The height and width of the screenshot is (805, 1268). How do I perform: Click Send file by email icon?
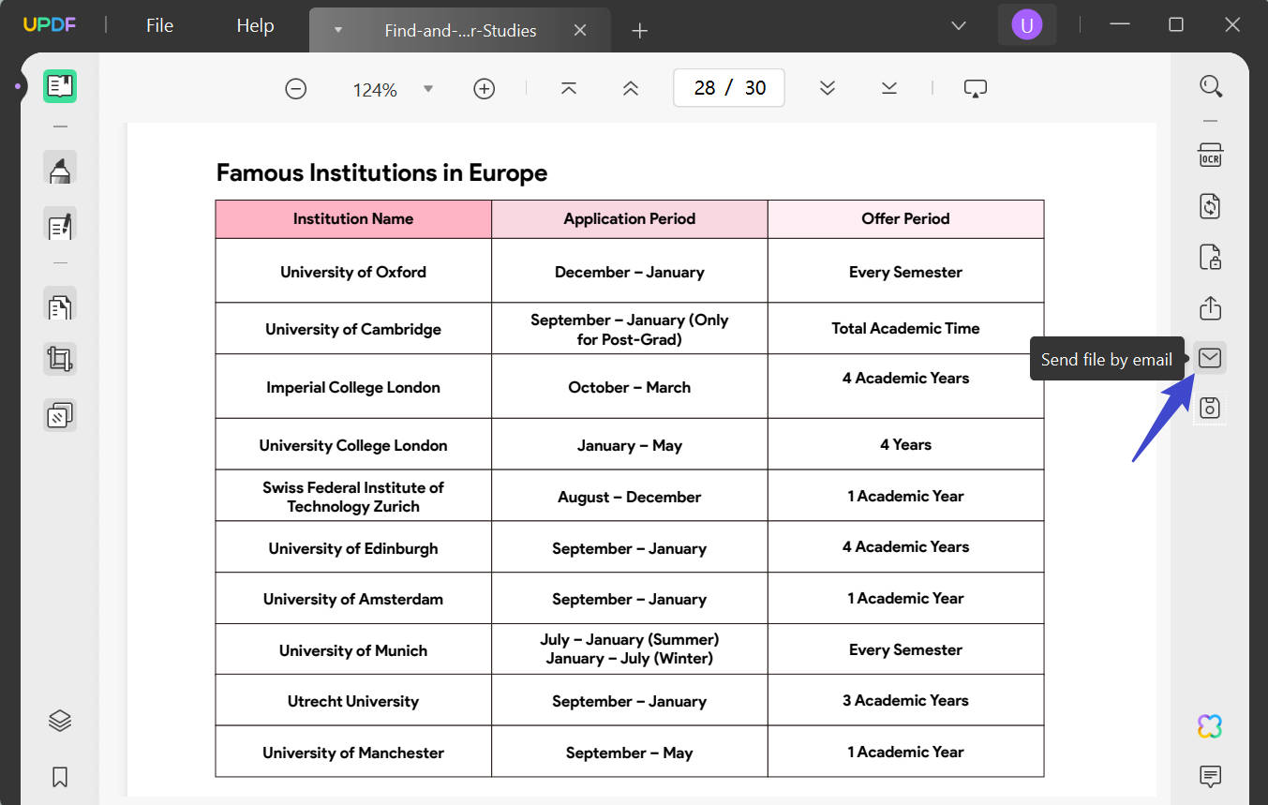[1210, 358]
